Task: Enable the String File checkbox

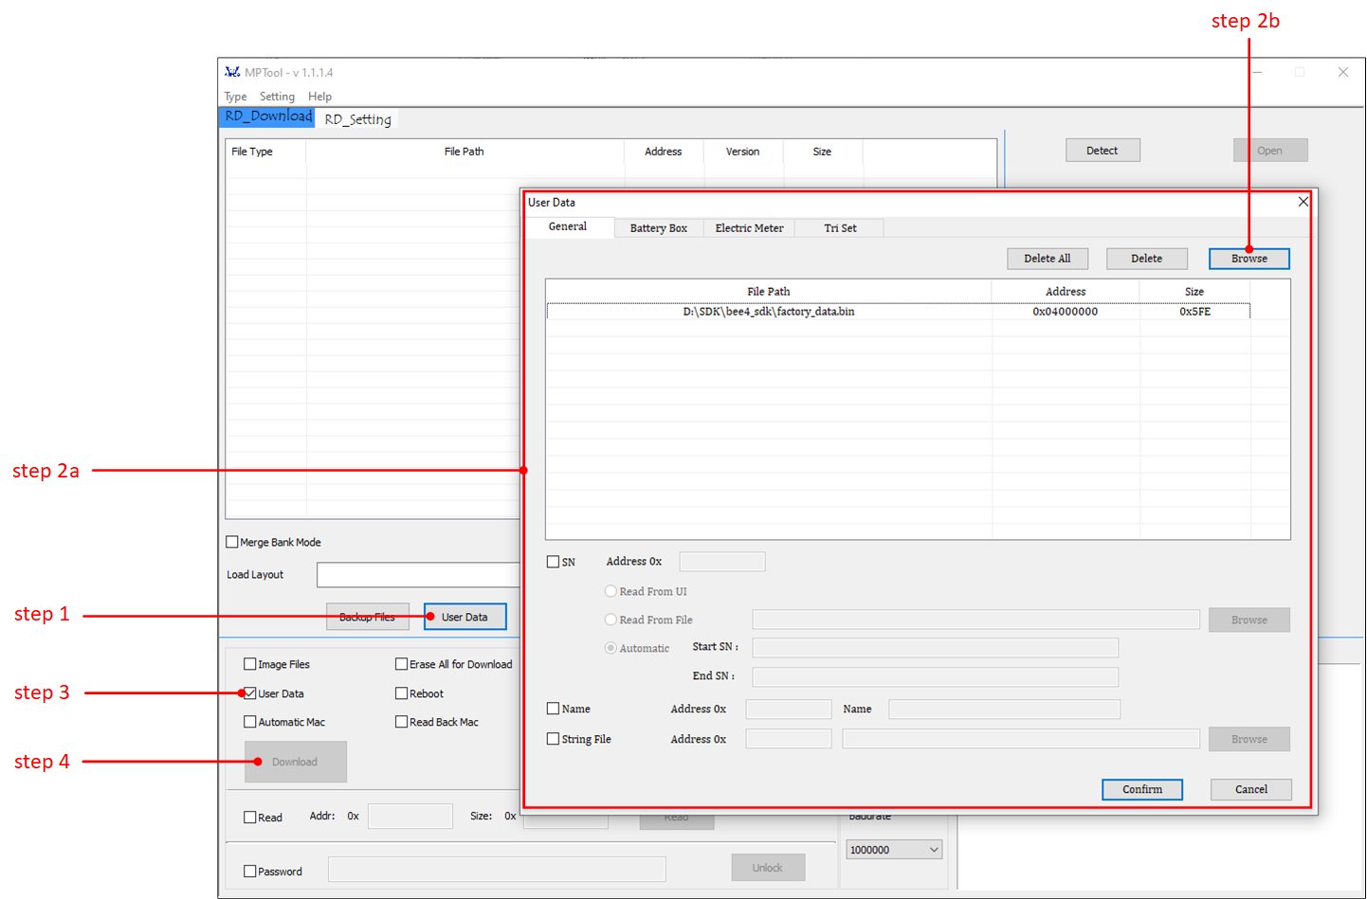Action: tap(553, 739)
